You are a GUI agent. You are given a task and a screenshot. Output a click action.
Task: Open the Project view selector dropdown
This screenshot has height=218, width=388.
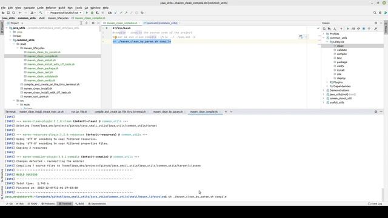(x=15, y=23)
